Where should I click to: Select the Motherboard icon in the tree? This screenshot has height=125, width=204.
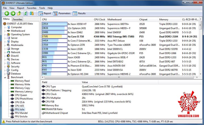8,31
